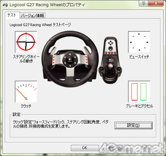Click the left red wheel buttons
This screenshot has width=166, height=156.
pos(54,60)
